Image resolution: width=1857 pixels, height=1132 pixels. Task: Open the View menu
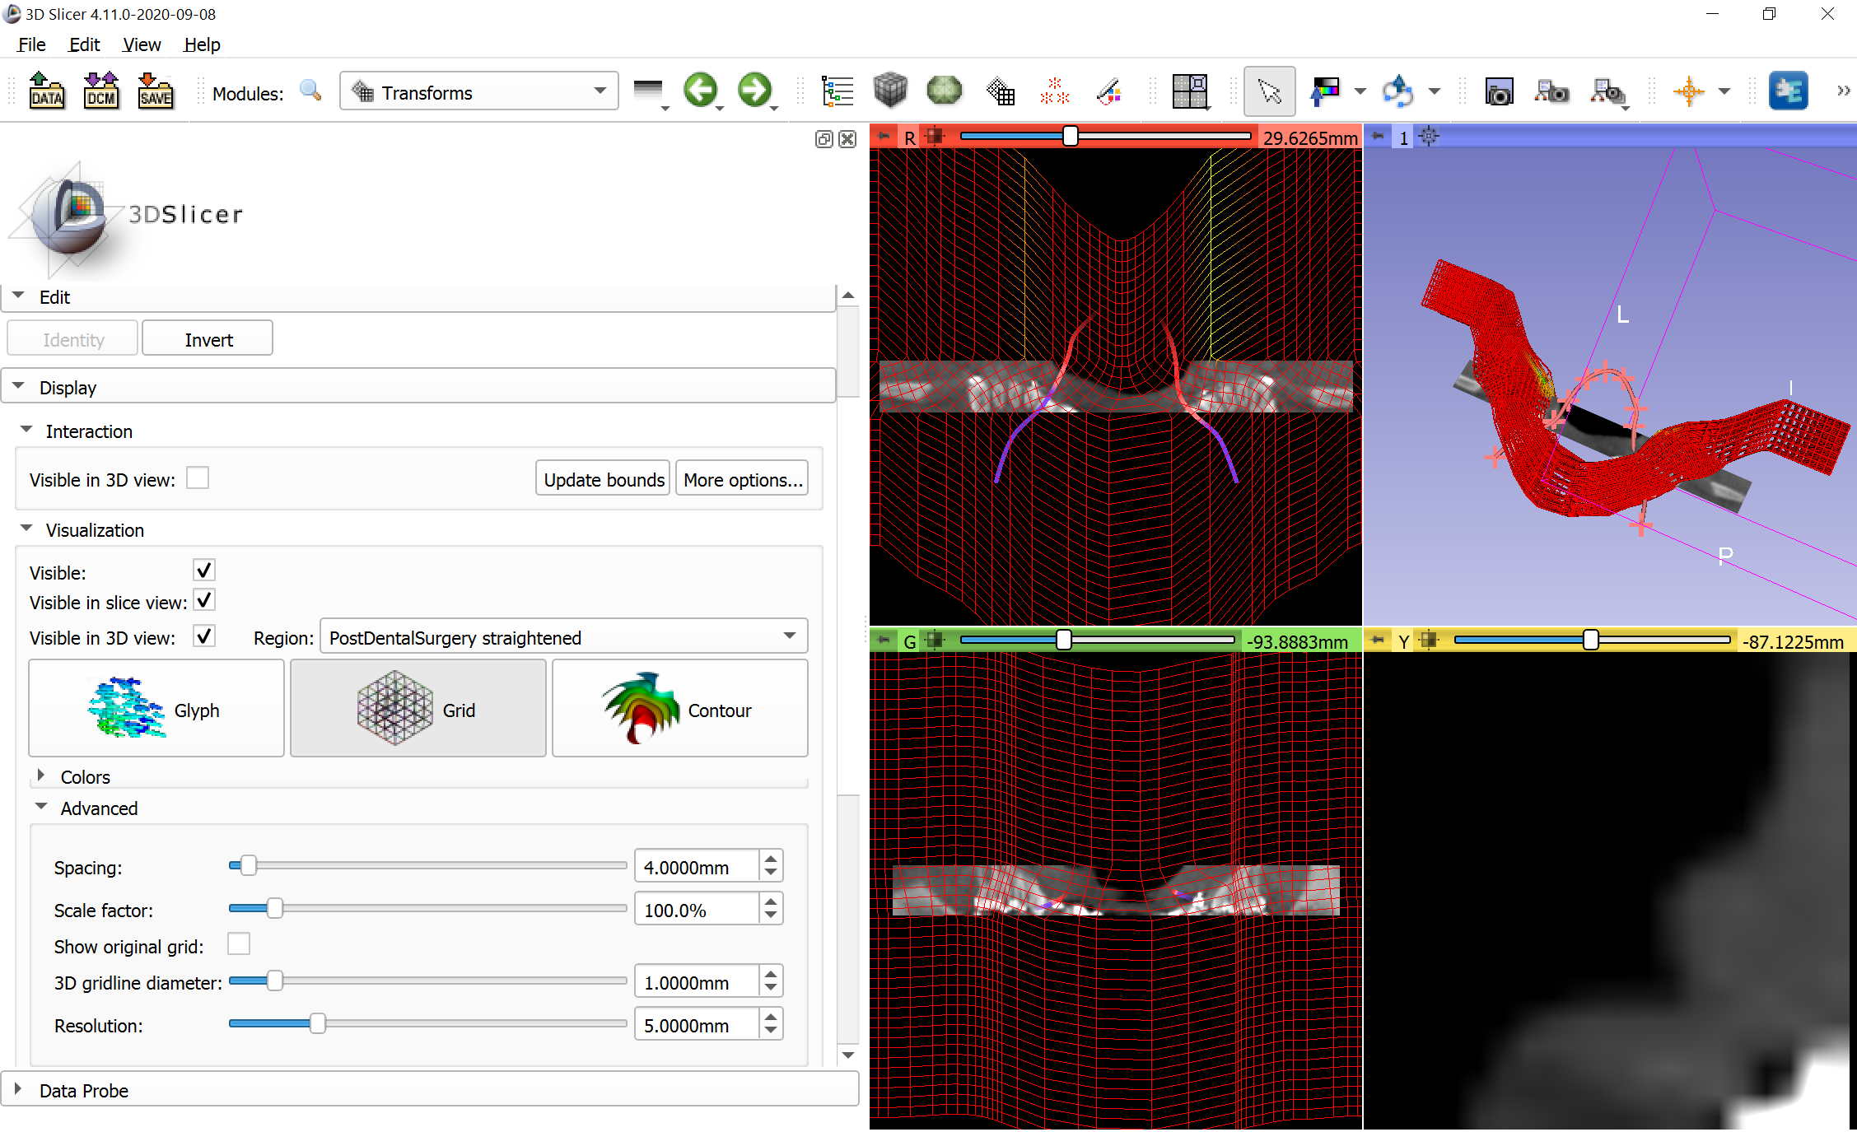(x=141, y=44)
